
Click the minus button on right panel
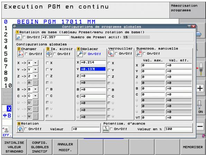(x=200, y=127)
